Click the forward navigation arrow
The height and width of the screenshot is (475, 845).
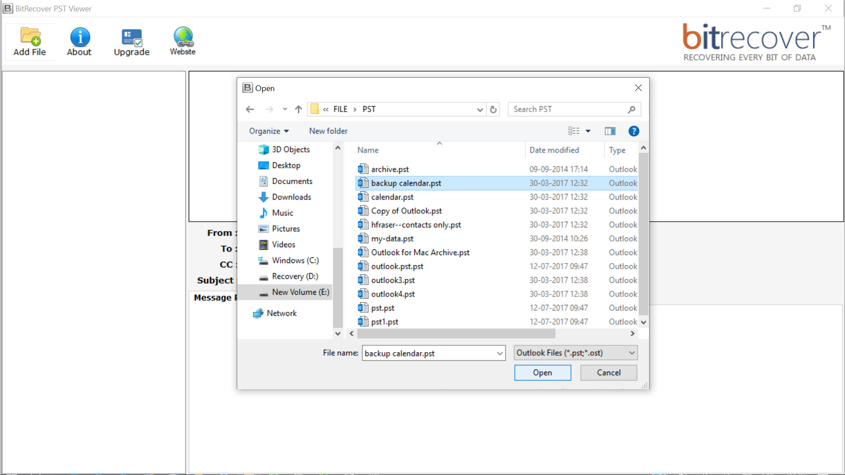click(x=269, y=109)
